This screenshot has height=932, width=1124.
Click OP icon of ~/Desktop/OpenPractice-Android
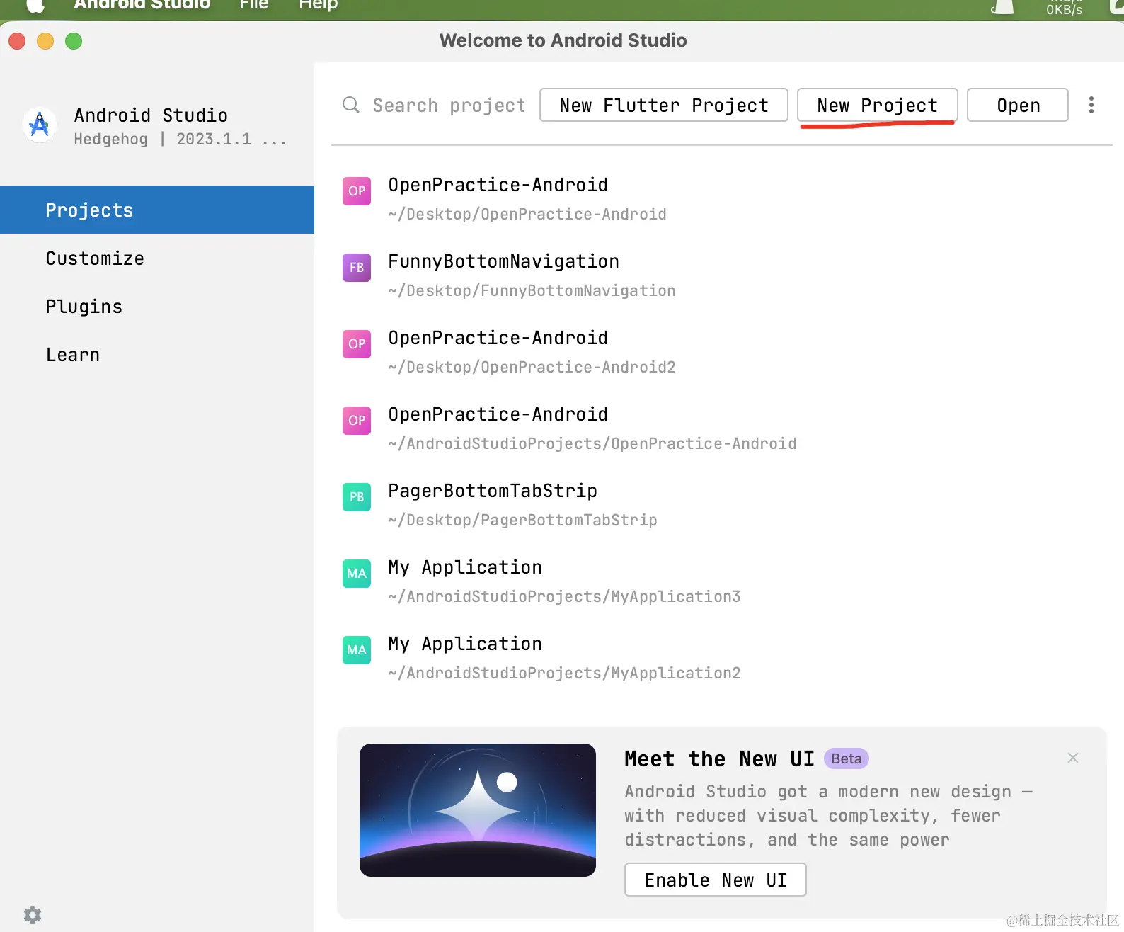click(x=357, y=191)
